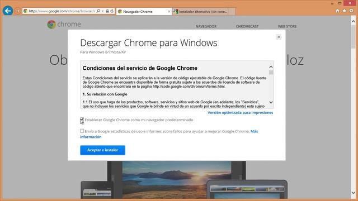This screenshot has width=358, height=201.
Task: Open CHROMECAST in the page navigation
Action: [x=247, y=26]
